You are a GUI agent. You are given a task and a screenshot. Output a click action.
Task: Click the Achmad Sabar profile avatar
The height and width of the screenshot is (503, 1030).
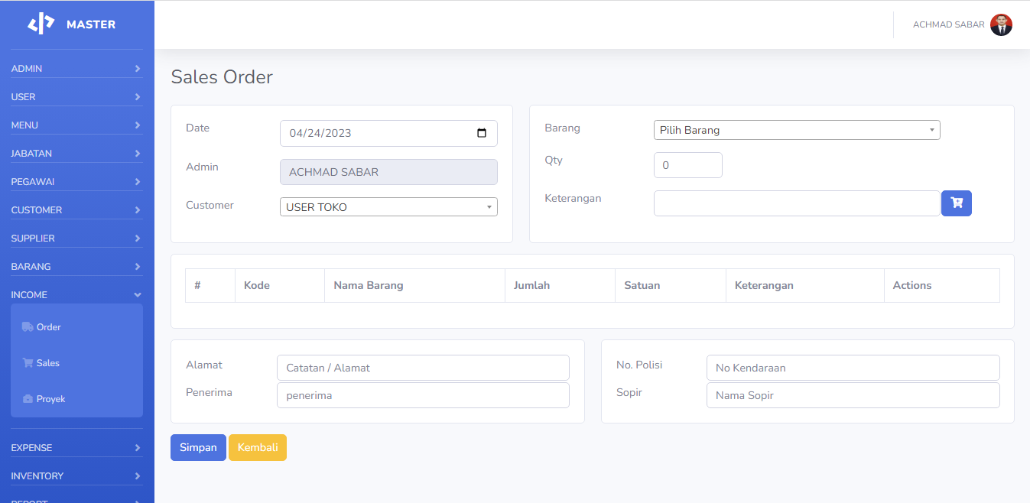point(1001,24)
